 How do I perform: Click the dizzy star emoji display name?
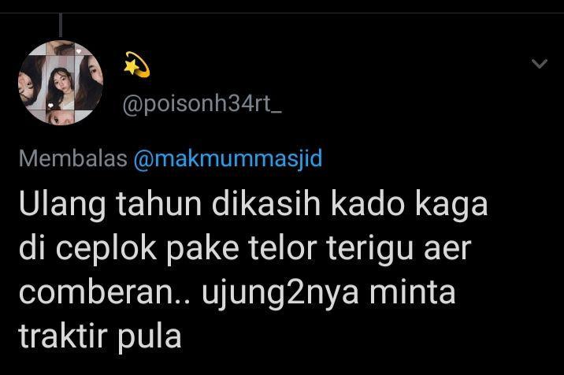tap(137, 65)
